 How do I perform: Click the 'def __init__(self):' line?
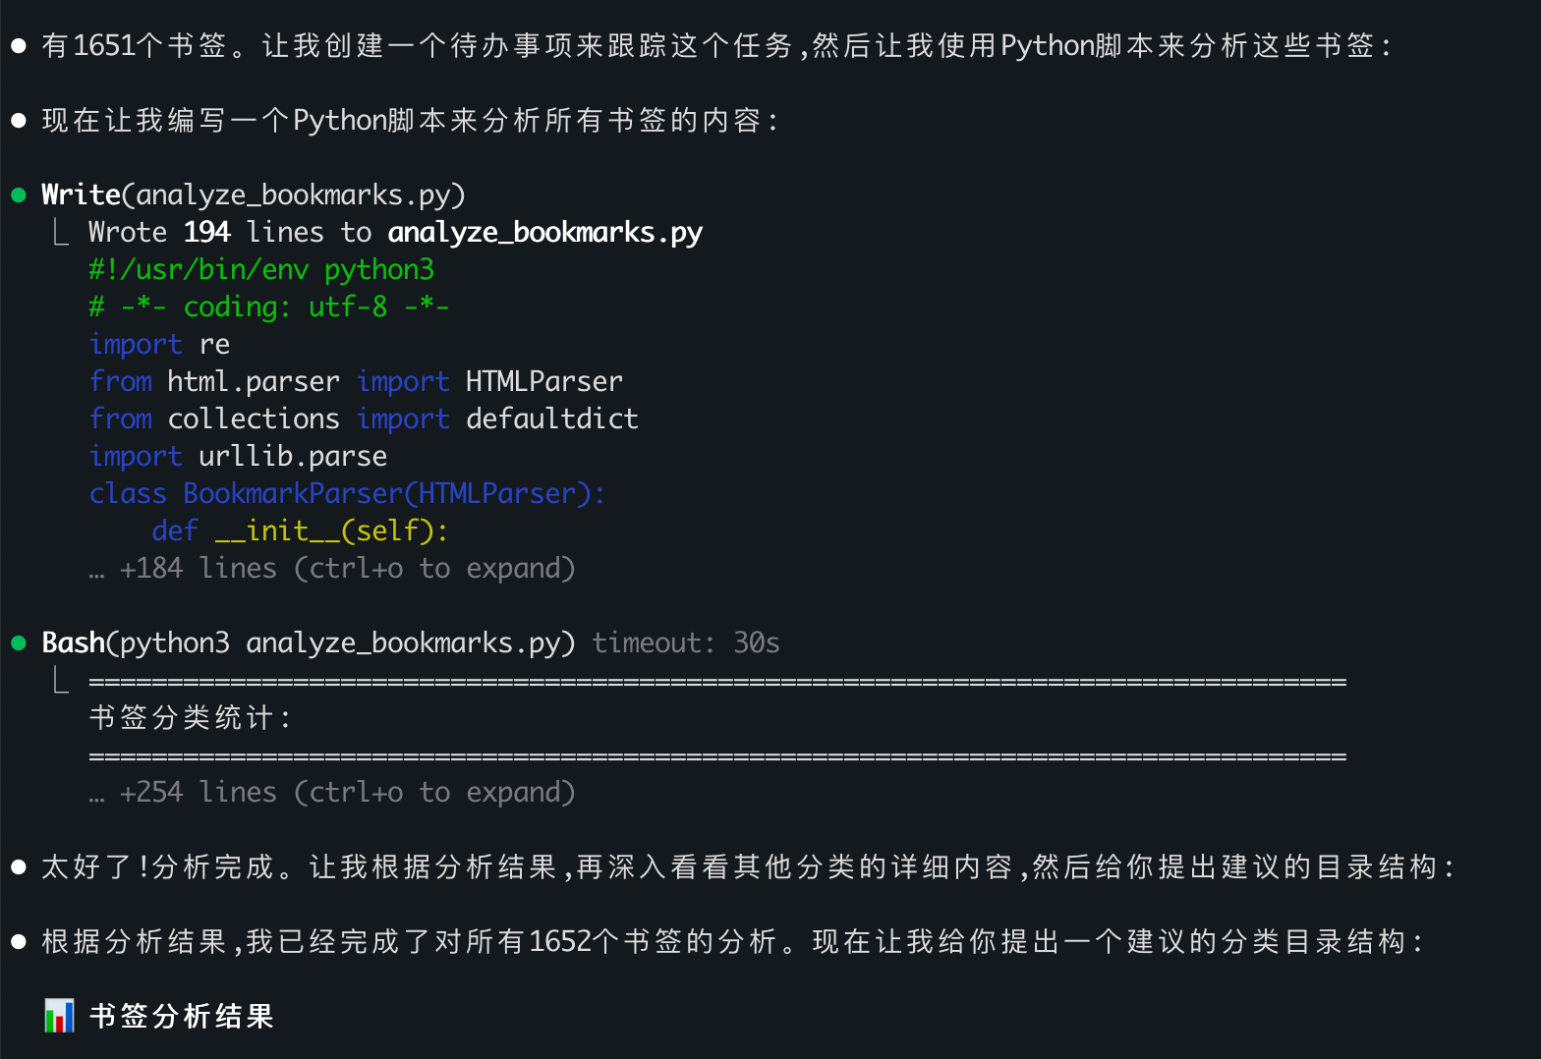(300, 531)
